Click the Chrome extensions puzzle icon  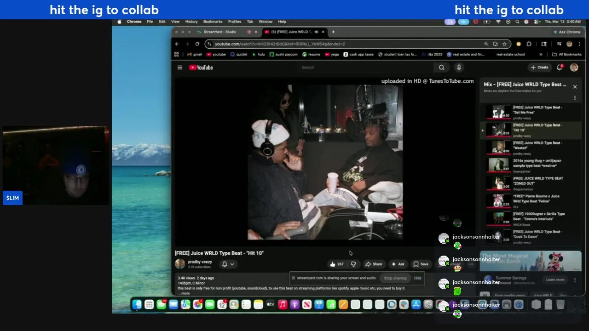pos(529,44)
